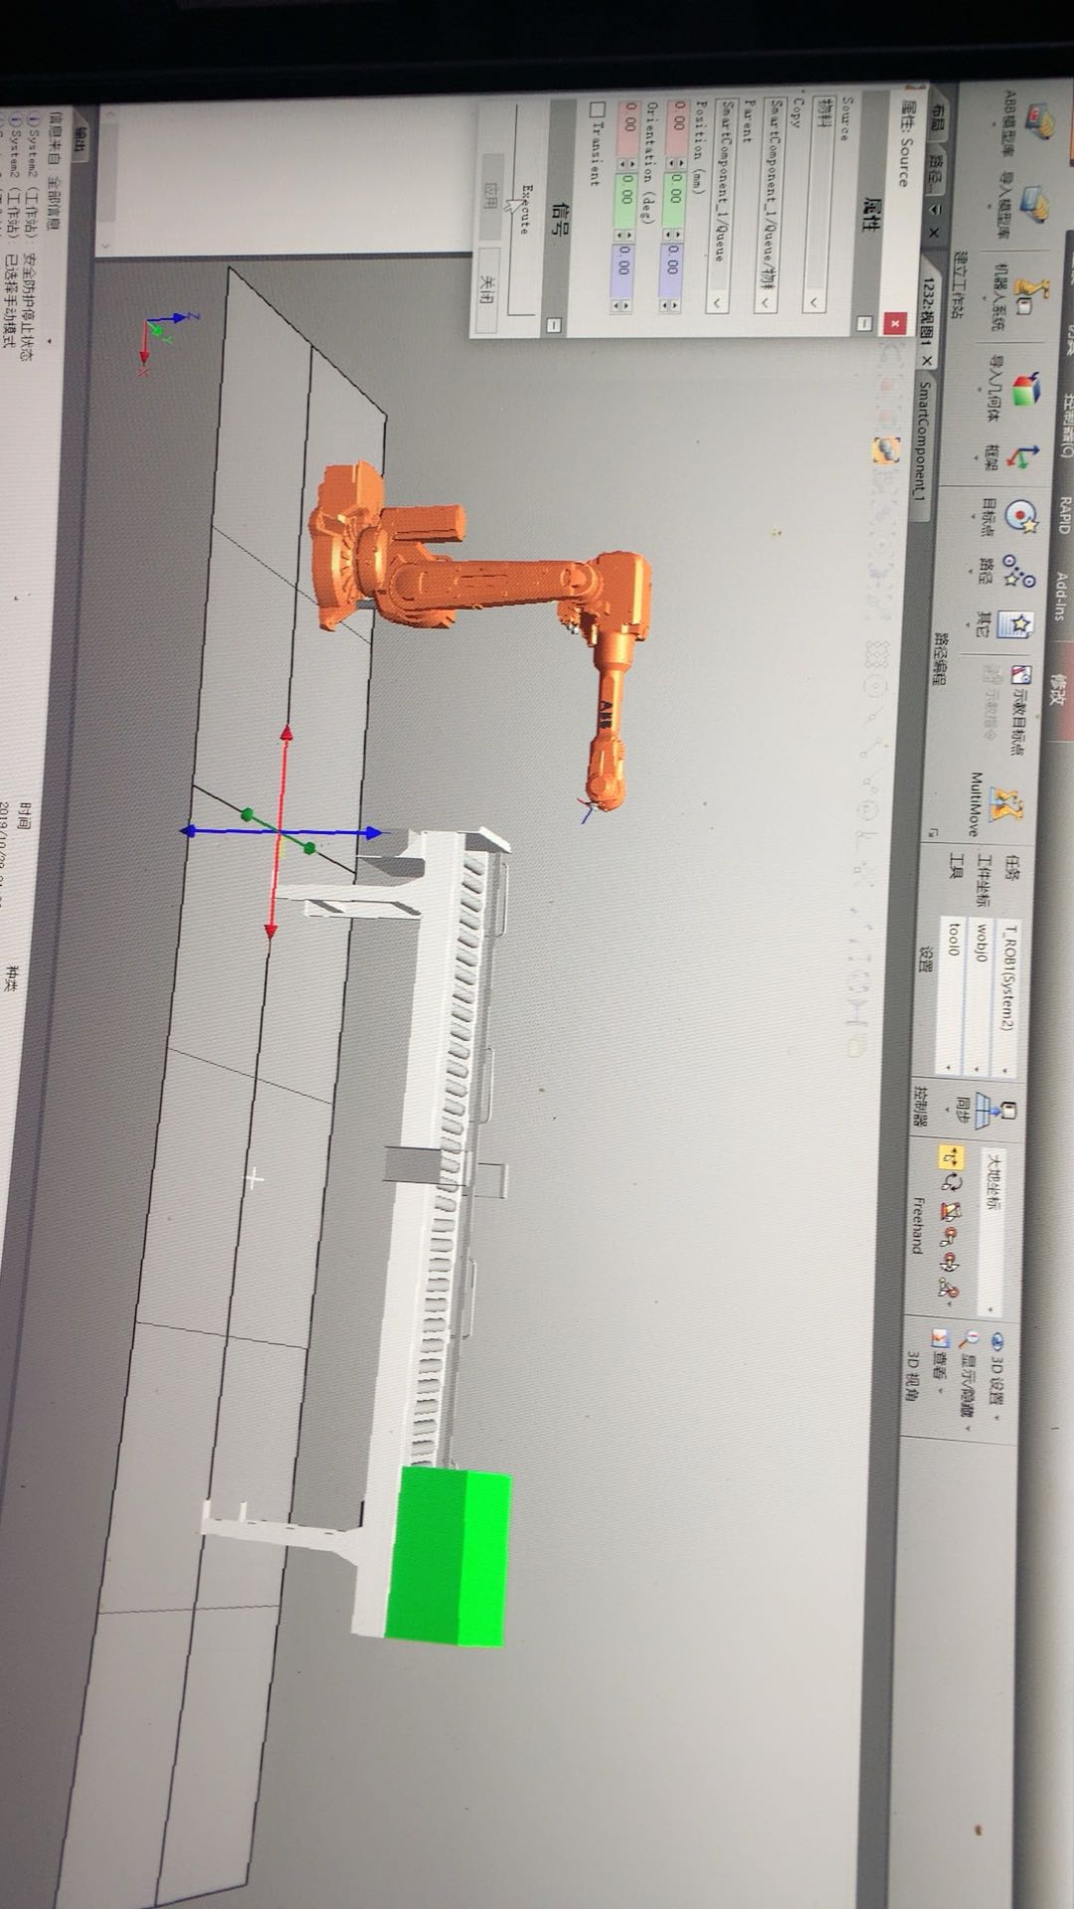Screen dimensions: 1074x1909
Task: Close the 属性: Source panel with red X
Action: [894, 323]
